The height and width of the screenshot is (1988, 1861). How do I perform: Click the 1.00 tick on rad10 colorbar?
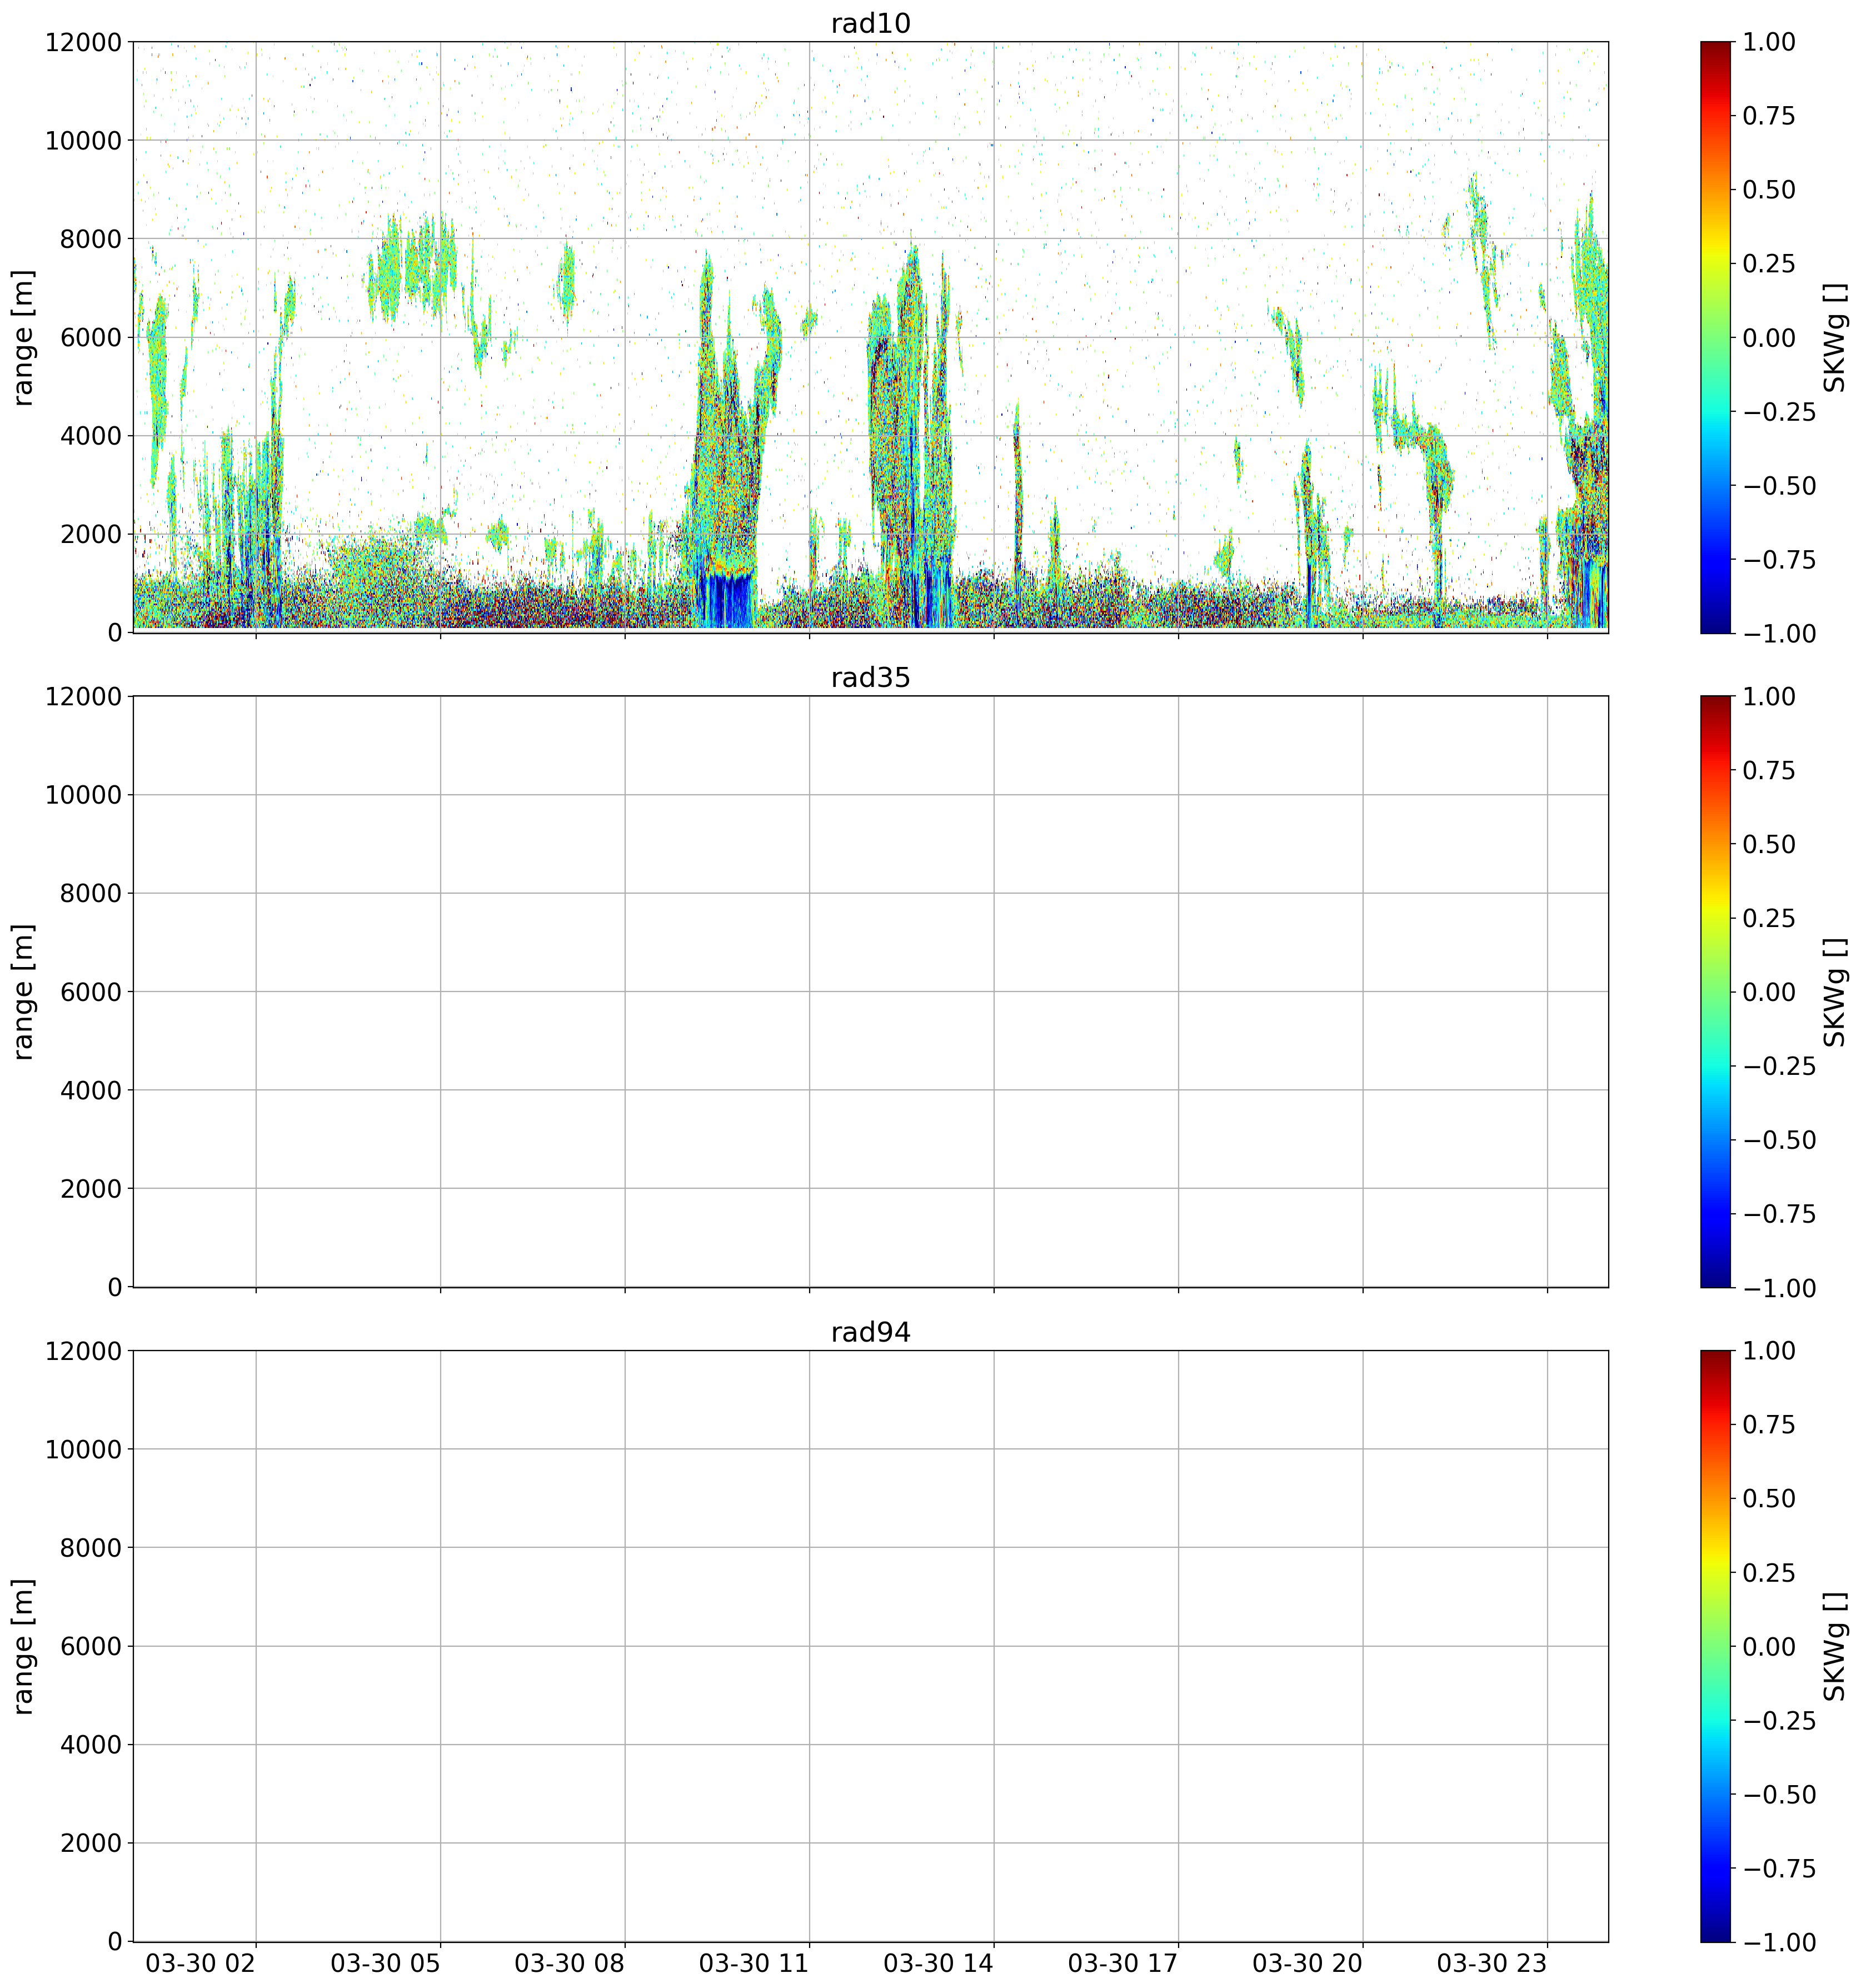(x=1769, y=42)
